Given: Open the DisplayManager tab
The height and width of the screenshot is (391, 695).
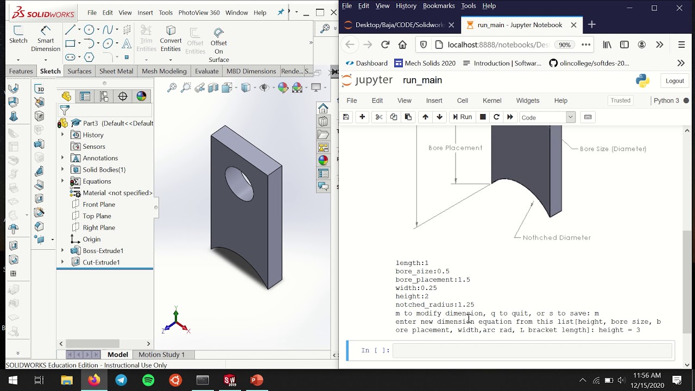Looking at the screenshot, I should (x=141, y=96).
